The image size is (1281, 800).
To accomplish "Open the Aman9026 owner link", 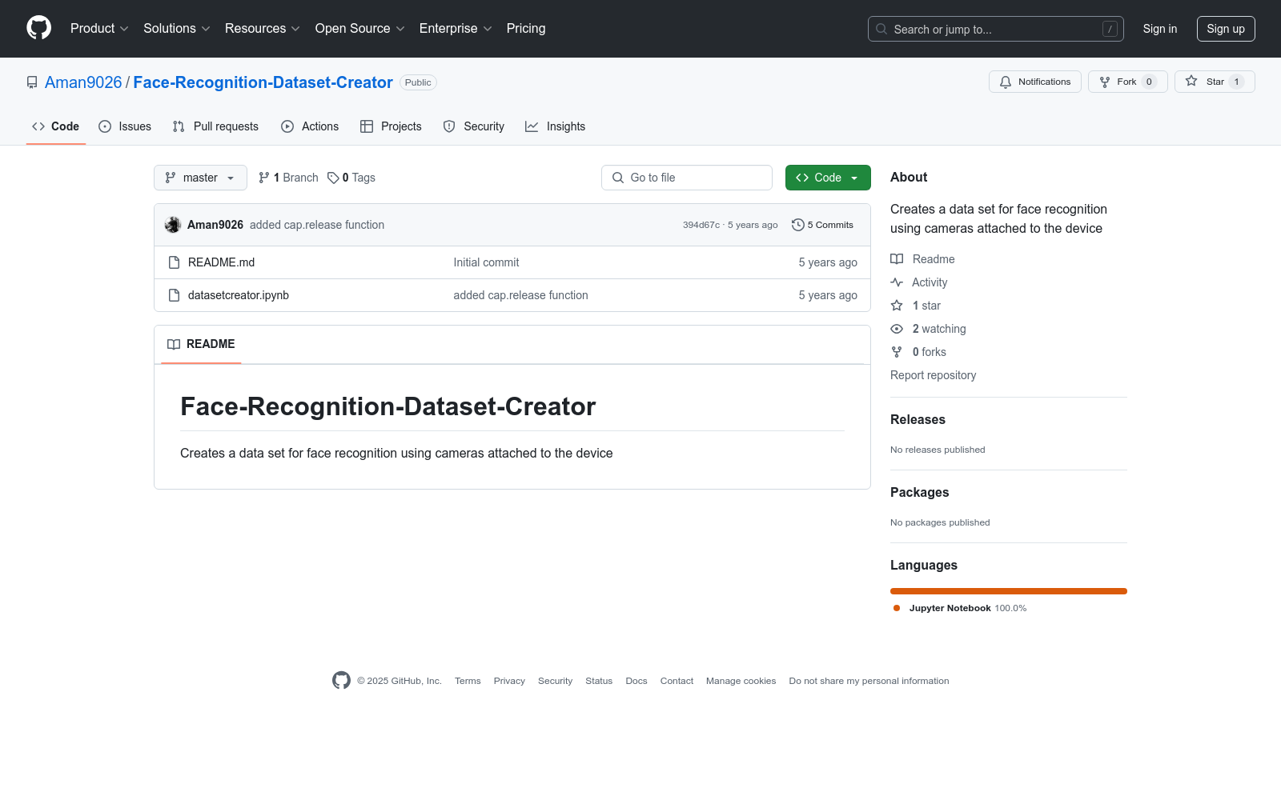I will [x=83, y=82].
